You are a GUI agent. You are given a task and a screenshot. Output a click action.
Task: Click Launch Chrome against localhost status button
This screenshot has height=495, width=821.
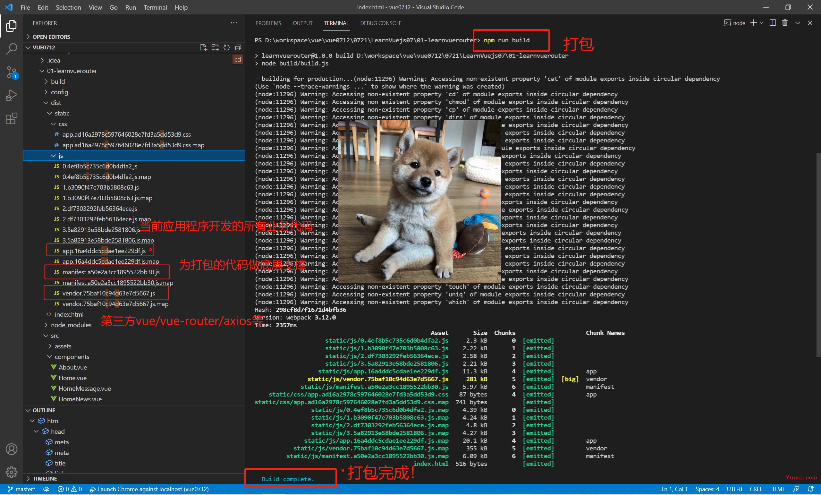point(149,489)
